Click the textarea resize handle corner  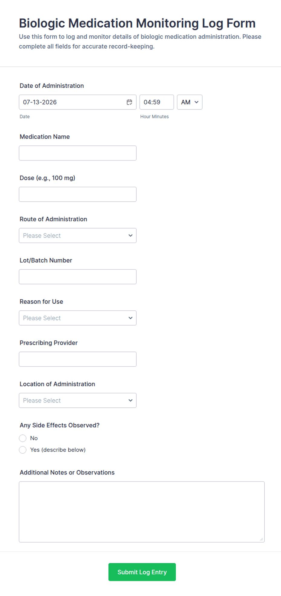pyautogui.click(x=261, y=539)
